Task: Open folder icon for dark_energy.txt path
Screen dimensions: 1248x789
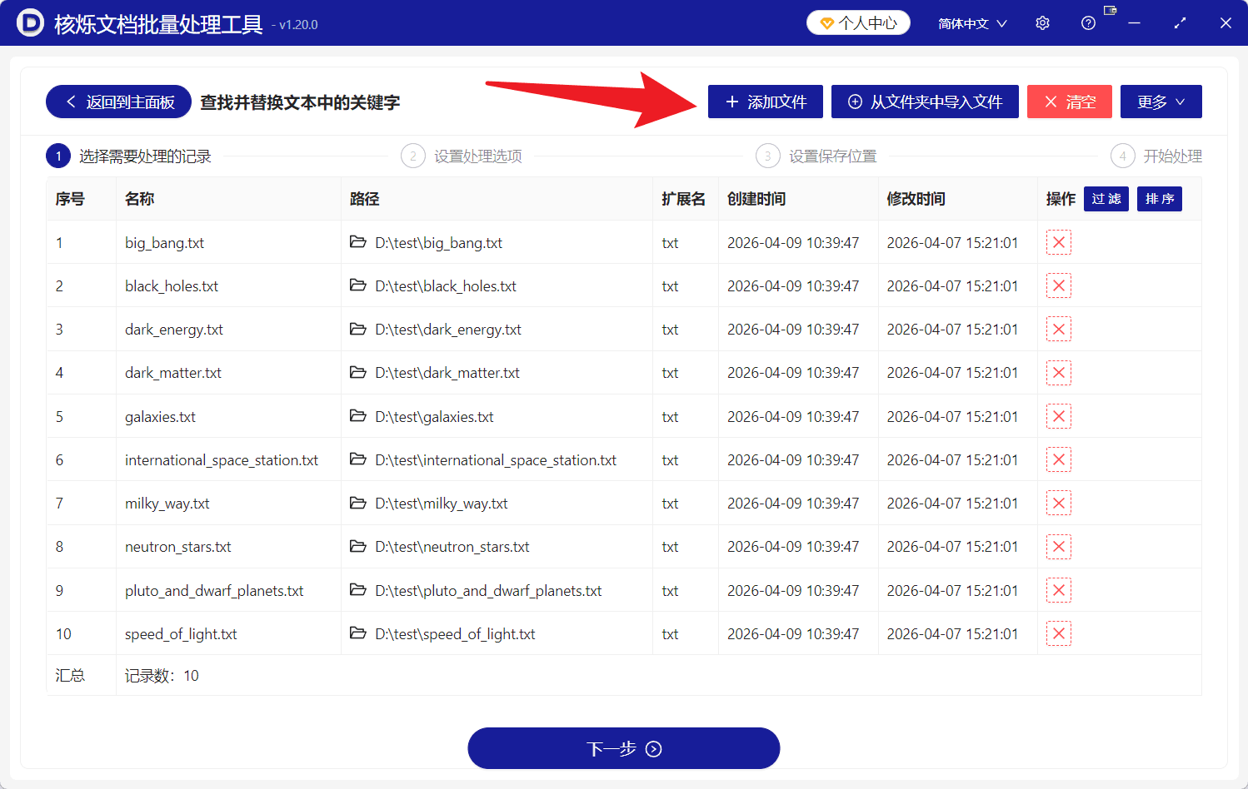Action: tap(358, 329)
